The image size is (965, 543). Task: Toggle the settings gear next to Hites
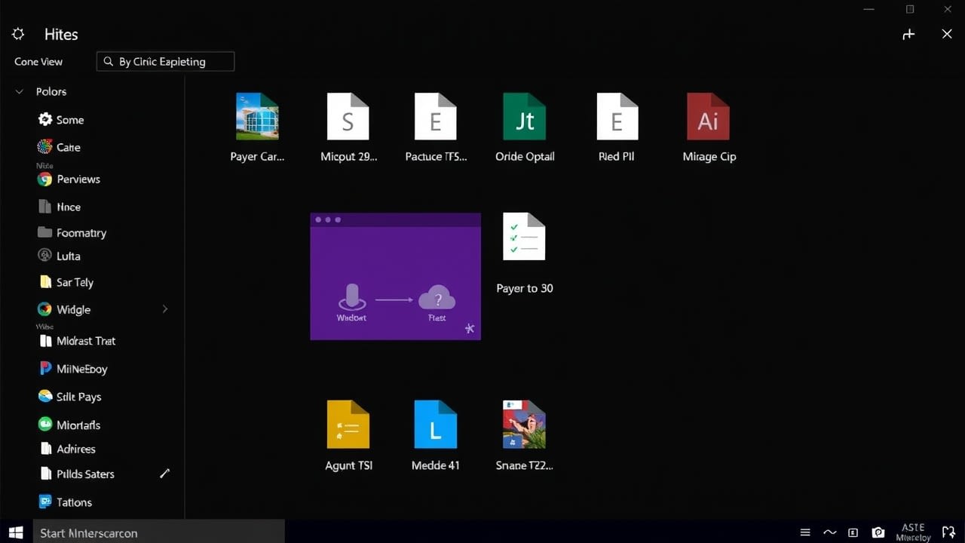coord(18,33)
